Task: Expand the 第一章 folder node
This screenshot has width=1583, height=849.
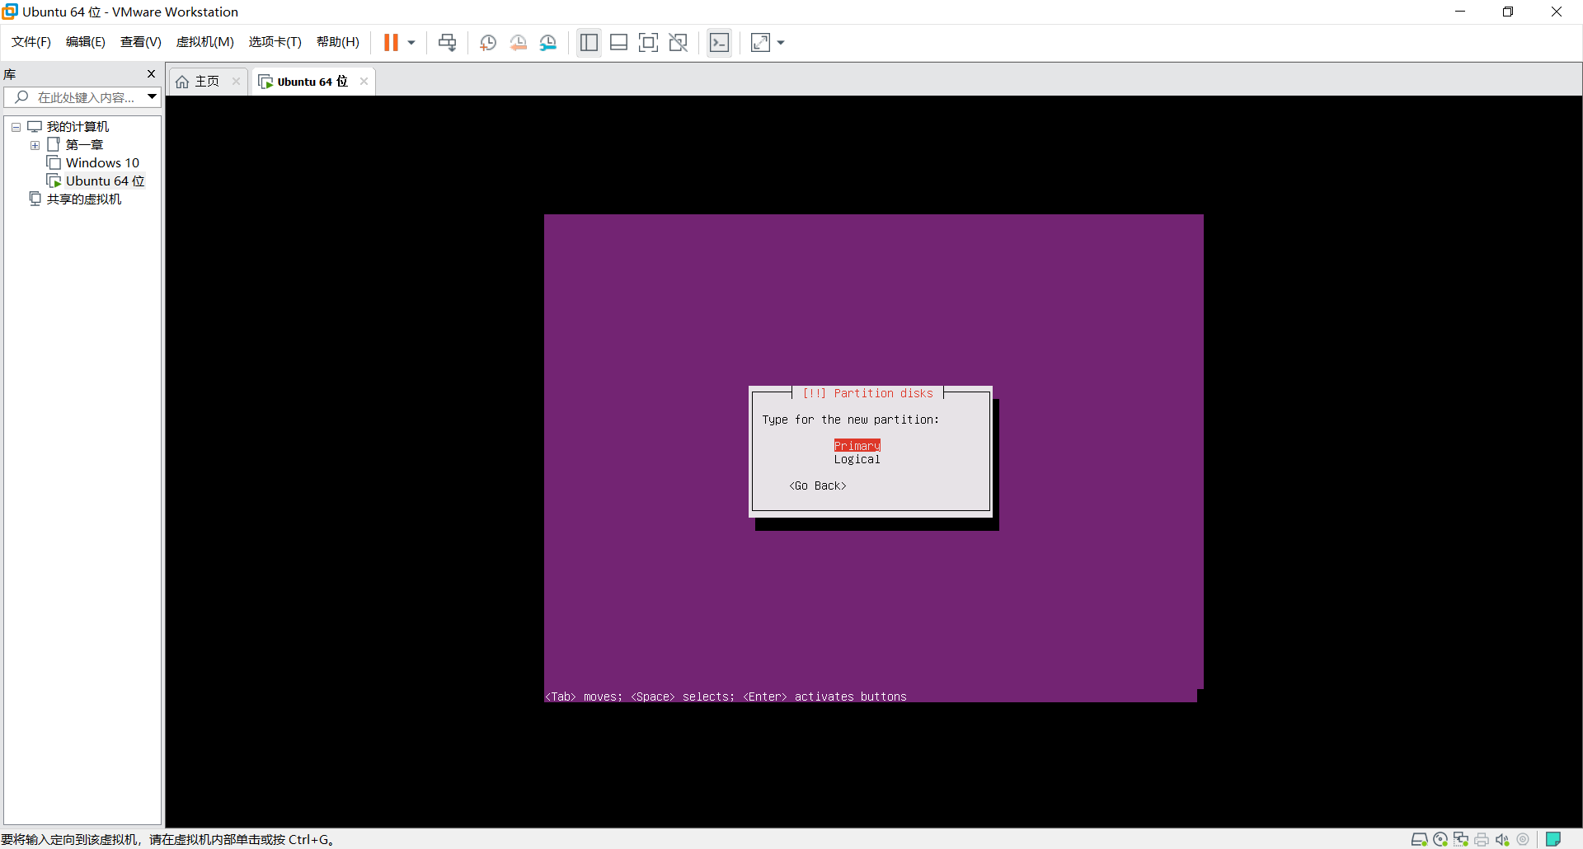Action: click(35, 145)
